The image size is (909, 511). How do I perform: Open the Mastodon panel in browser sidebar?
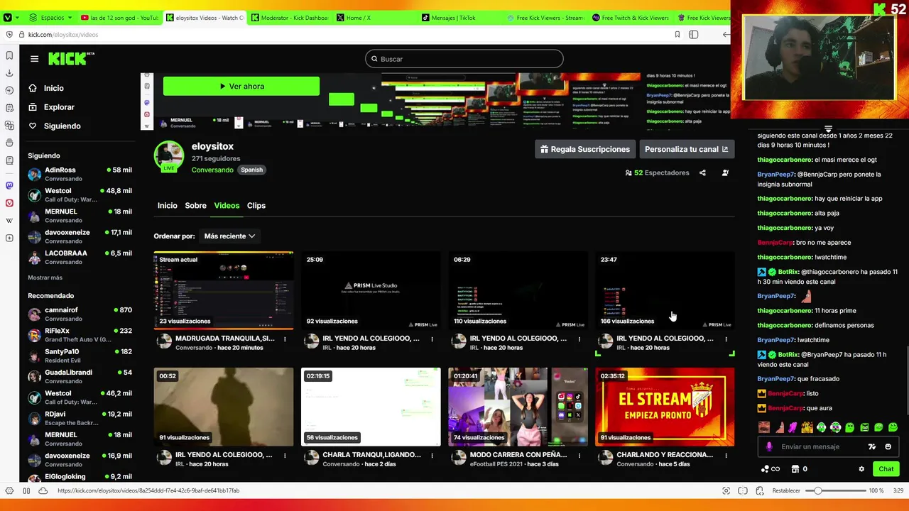tap(9, 185)
